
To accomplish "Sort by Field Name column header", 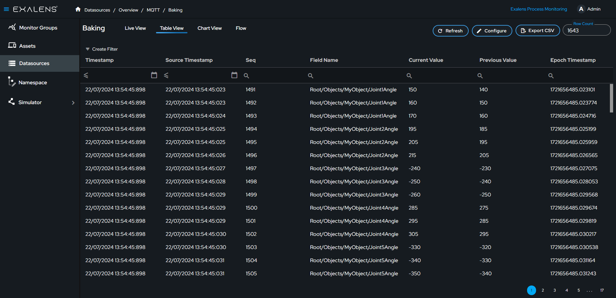I will tap(324, 60).
